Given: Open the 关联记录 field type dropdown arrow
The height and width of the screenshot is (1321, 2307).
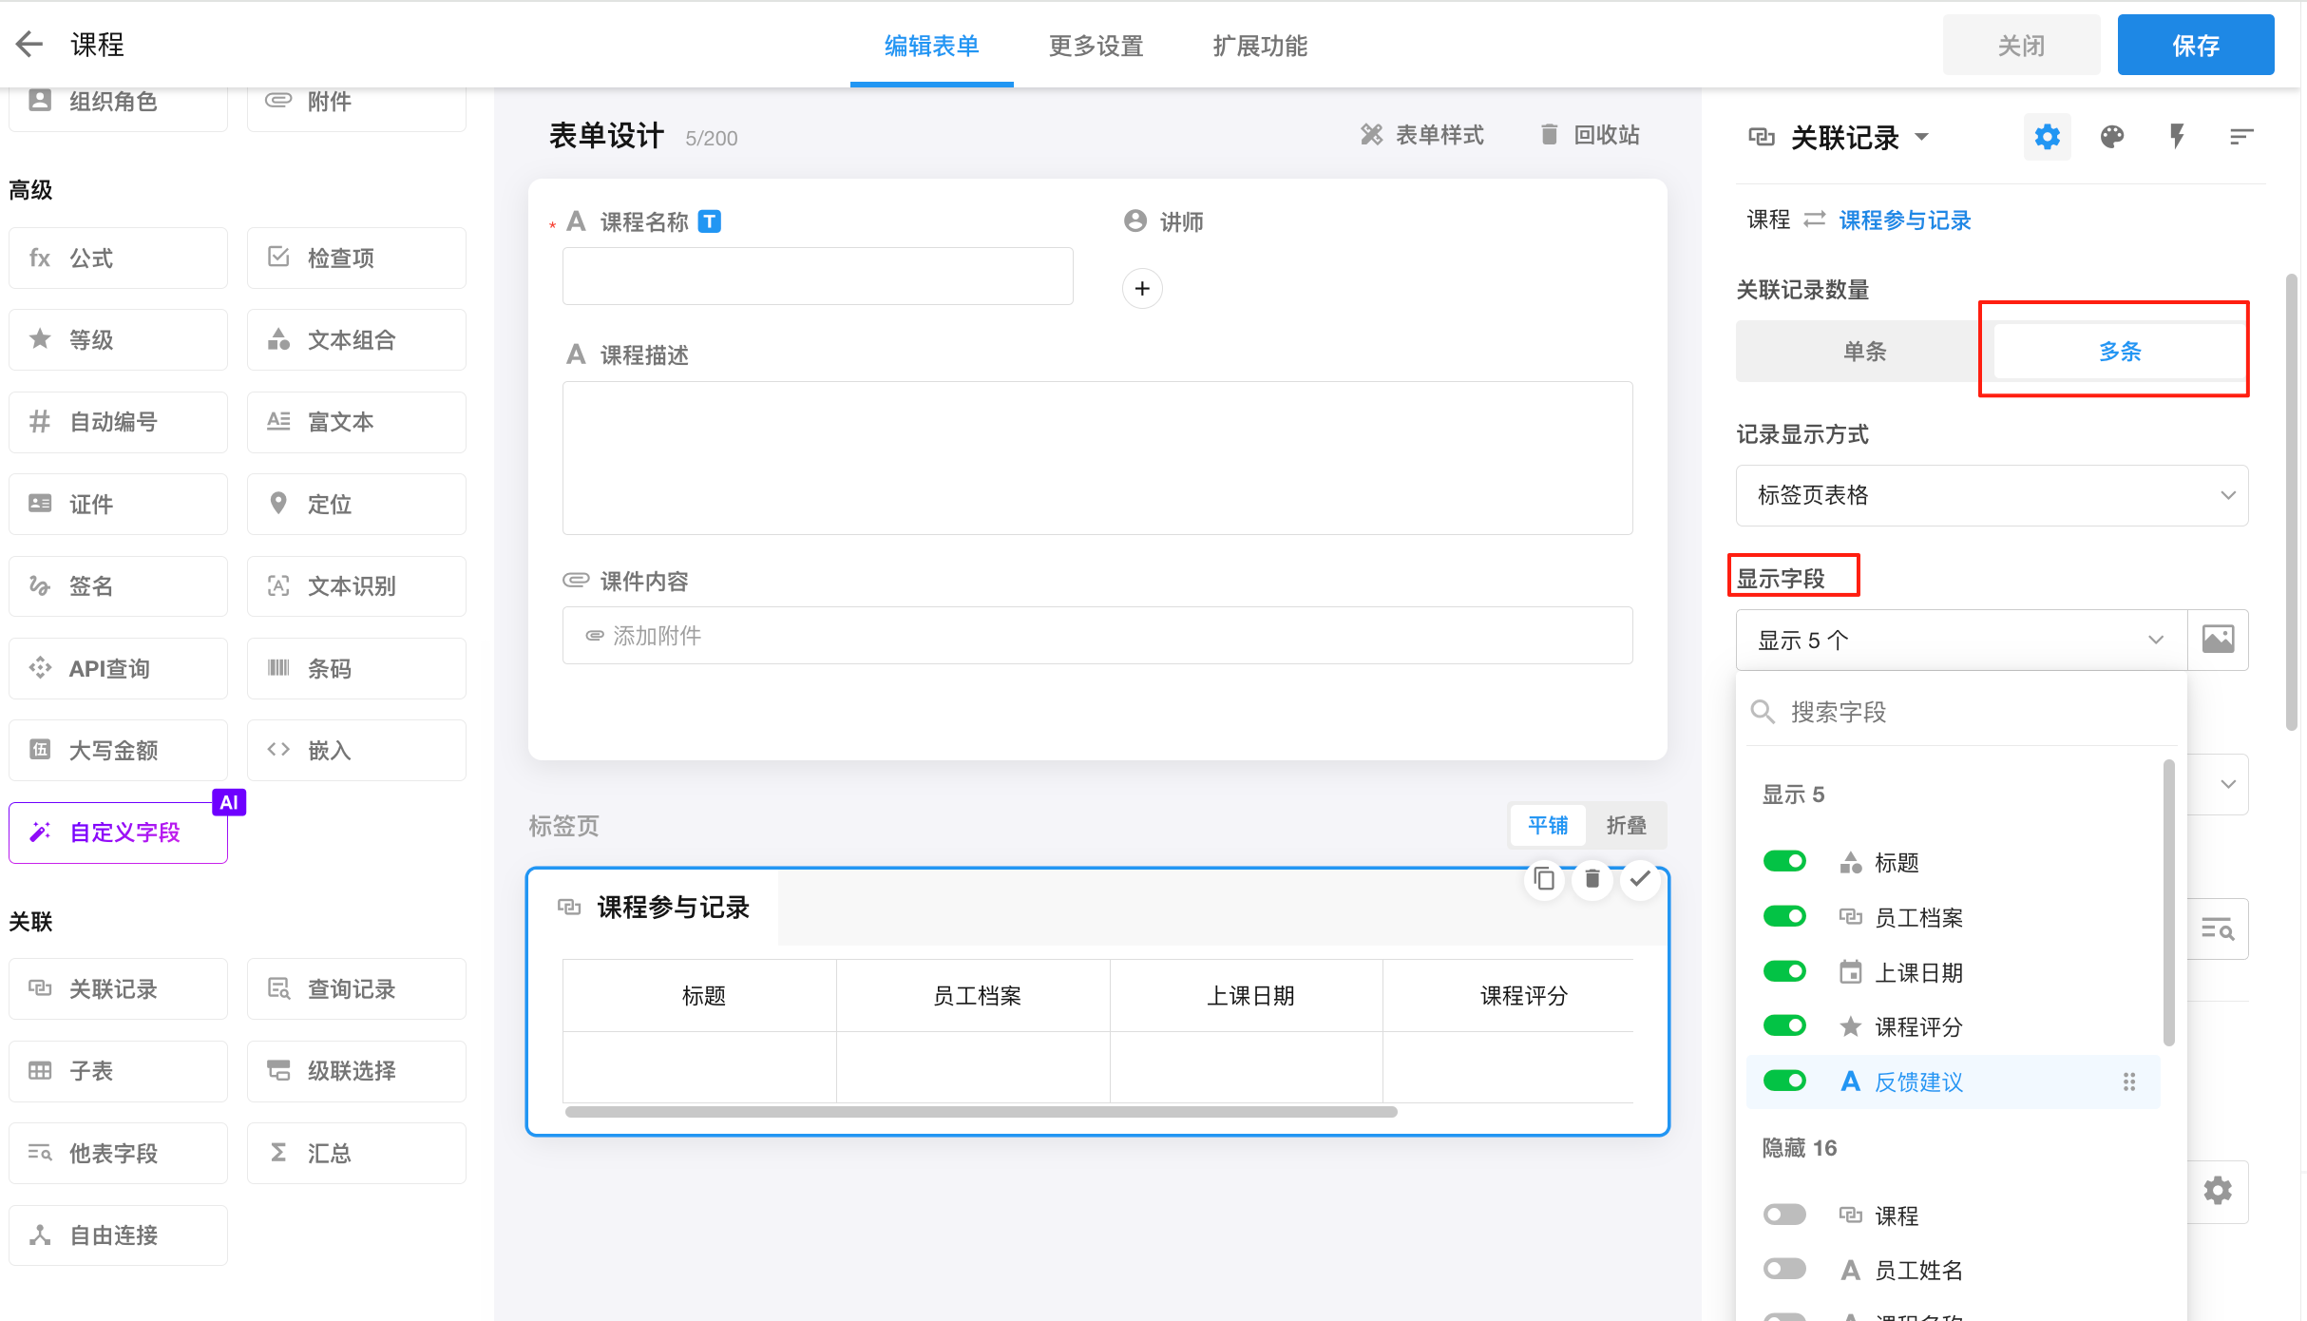Looking at the screenshot, I should click(1922, 137).
